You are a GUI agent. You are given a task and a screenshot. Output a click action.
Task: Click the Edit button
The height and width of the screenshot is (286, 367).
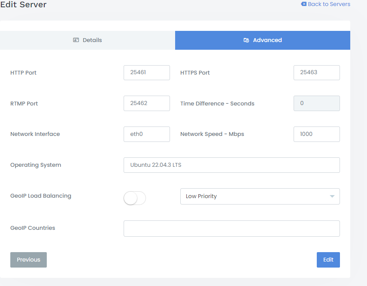[x=328, y=260]
